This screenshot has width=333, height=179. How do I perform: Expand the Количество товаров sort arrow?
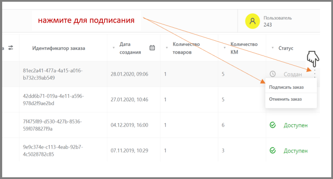click(167, 48)
